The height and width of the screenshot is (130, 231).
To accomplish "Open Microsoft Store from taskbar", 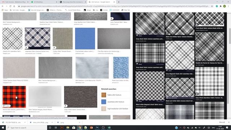I will point(74,127).
